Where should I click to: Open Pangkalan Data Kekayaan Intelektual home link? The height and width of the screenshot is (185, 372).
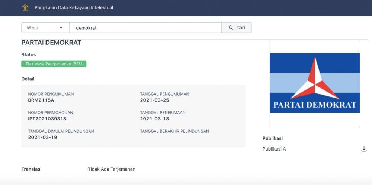74,8
